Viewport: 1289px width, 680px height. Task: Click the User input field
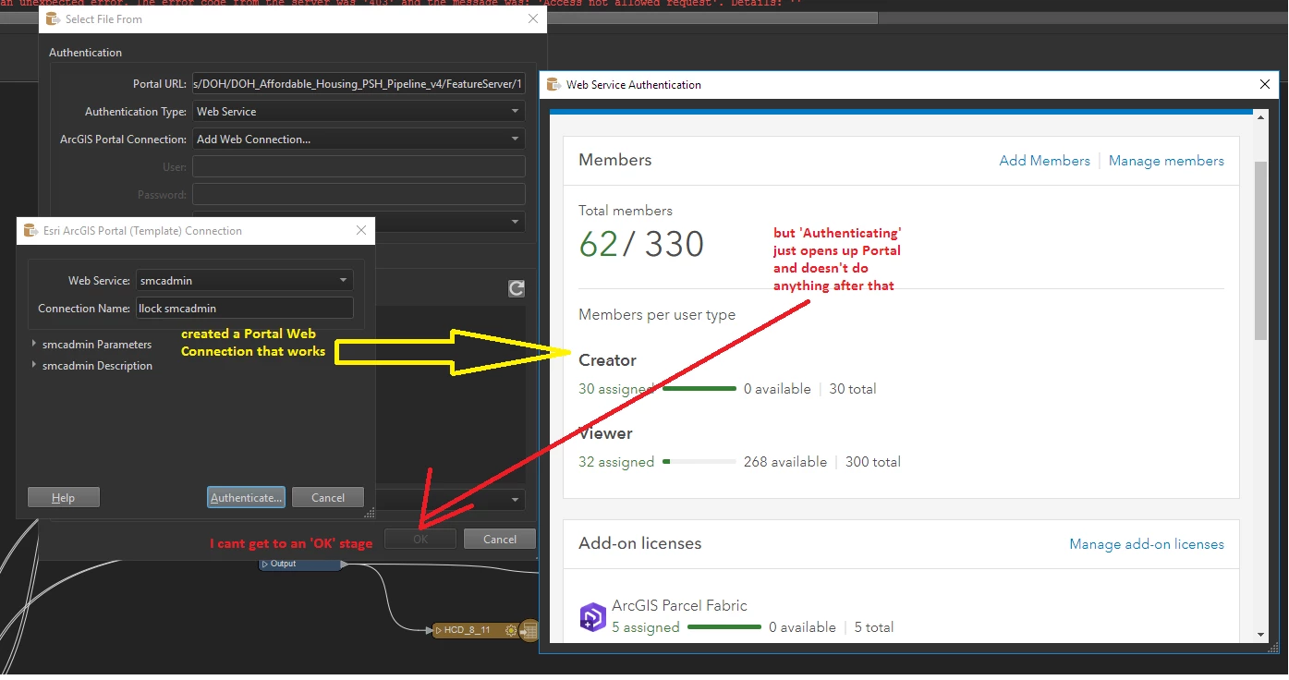[359, 167]
